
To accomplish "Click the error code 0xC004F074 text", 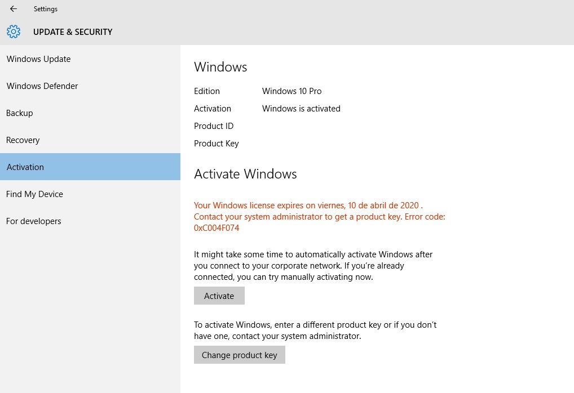I will coord(217,228).
